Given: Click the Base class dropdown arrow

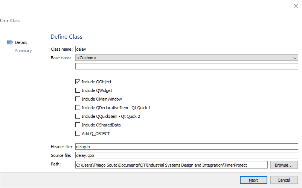Looking at the screenshot, I should [294, 58].
